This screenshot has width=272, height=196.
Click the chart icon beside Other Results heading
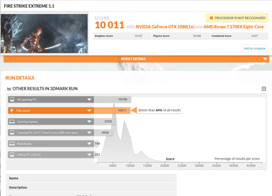pos(10,88)
